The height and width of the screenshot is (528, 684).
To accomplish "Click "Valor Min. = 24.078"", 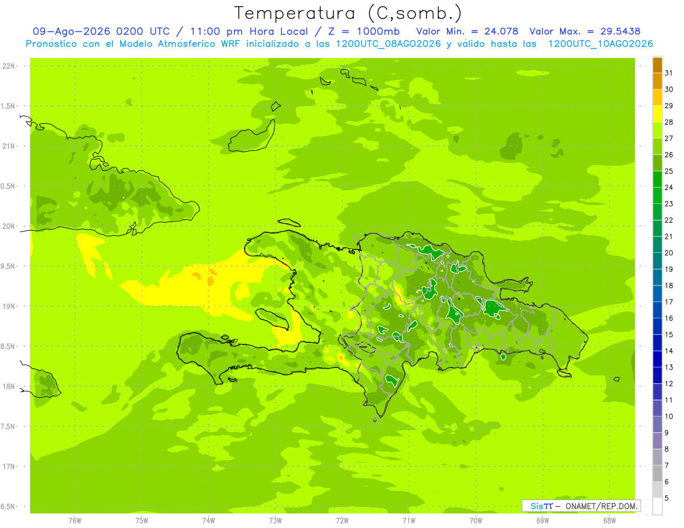I will click(x=468, y=31).
